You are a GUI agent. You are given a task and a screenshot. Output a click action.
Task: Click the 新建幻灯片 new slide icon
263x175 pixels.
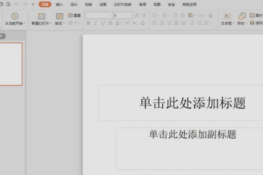(41, 16)
